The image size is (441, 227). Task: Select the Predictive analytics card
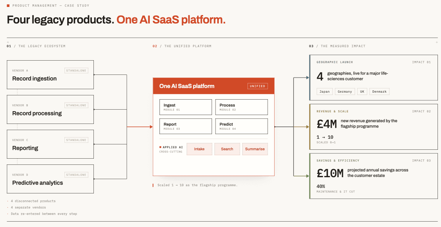click(50, 179)
